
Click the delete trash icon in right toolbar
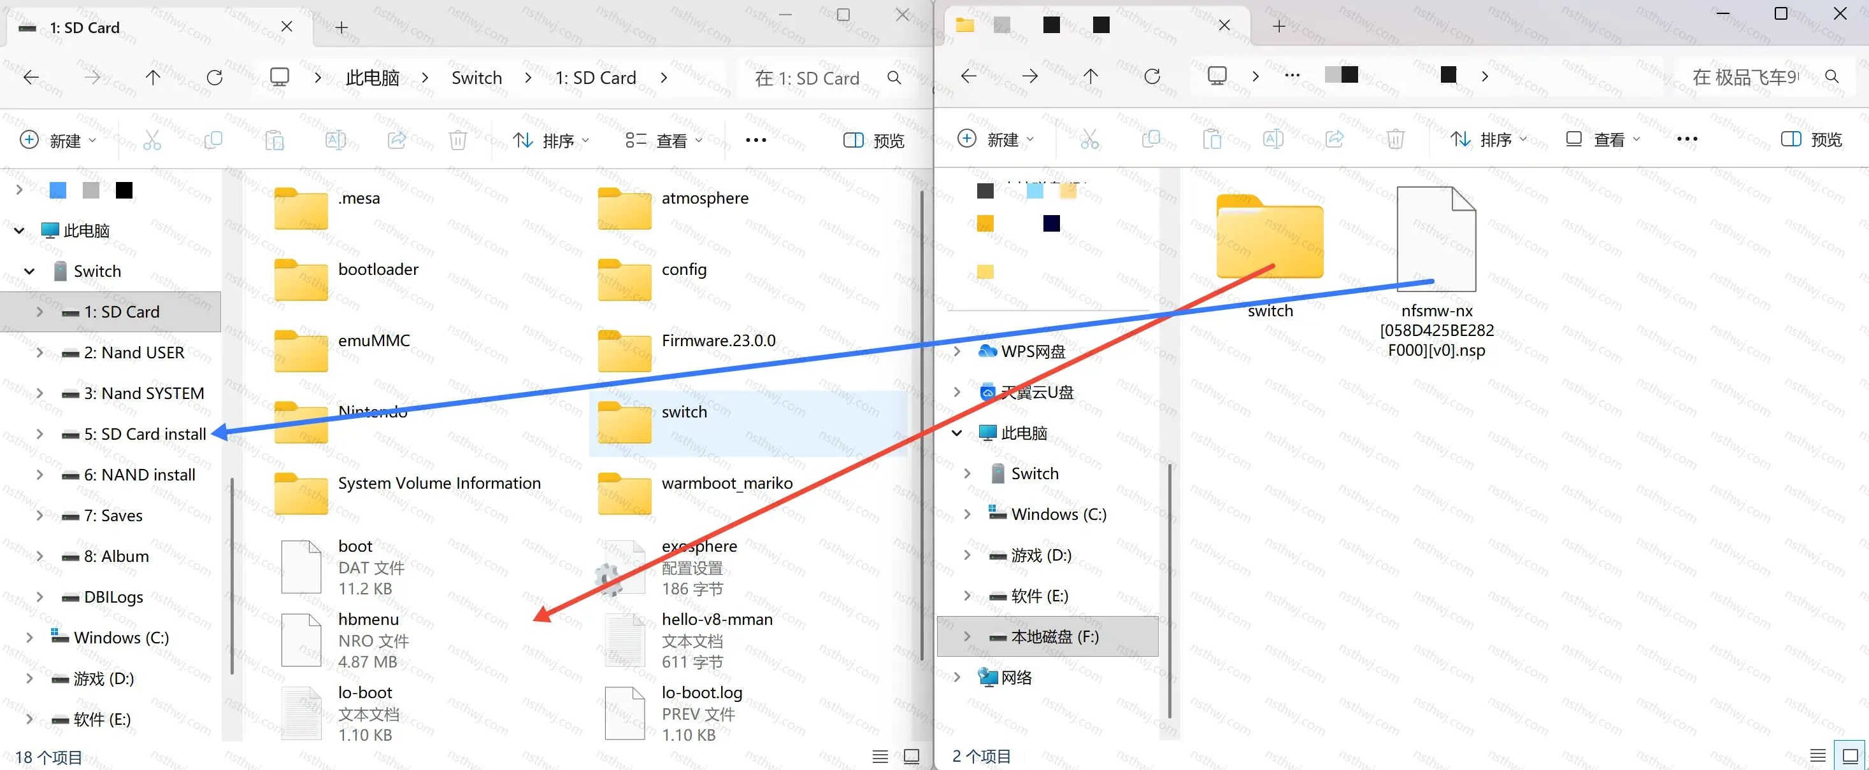pyautogui.click(x=1395, y=139)
